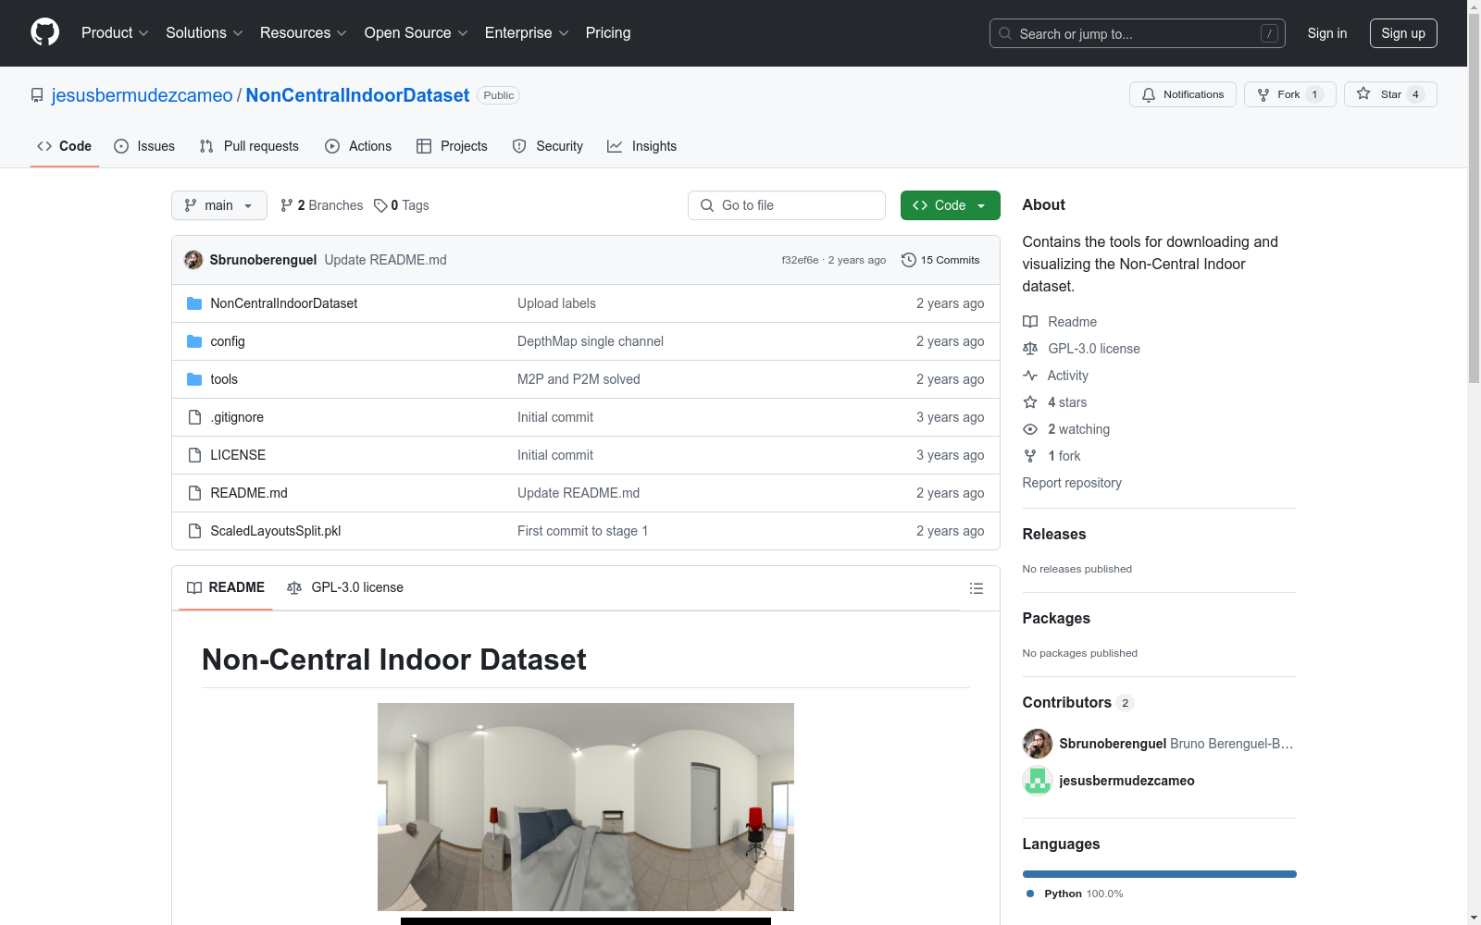Click the Notifications bell button
This screenshot has width=1481, height=925.
coord(1182,94)
